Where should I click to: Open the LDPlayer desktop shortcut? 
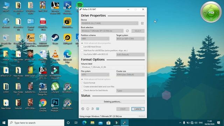pos(68,39)
